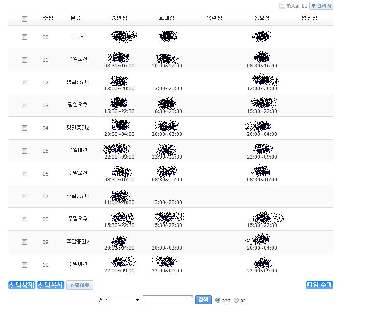Select the 'and' radio option
Viewport: 371px width, 323px height.
pos(218,301)
